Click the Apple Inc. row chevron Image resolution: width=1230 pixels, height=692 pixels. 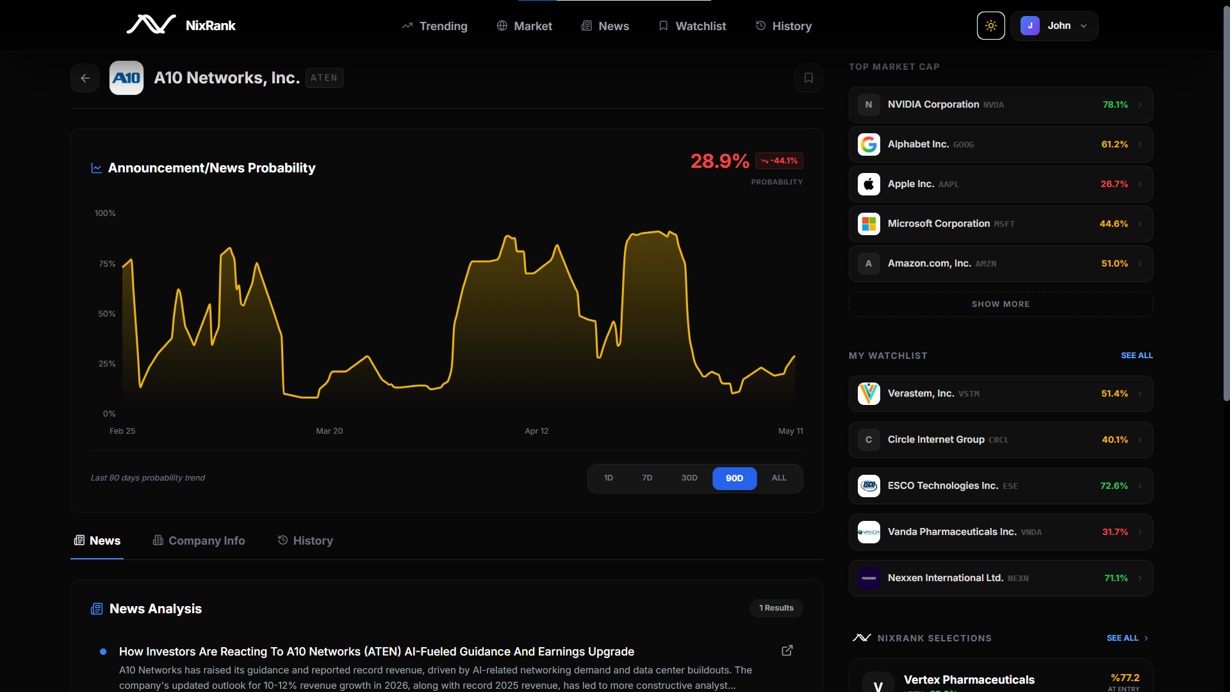click(x=1140, y=184)
